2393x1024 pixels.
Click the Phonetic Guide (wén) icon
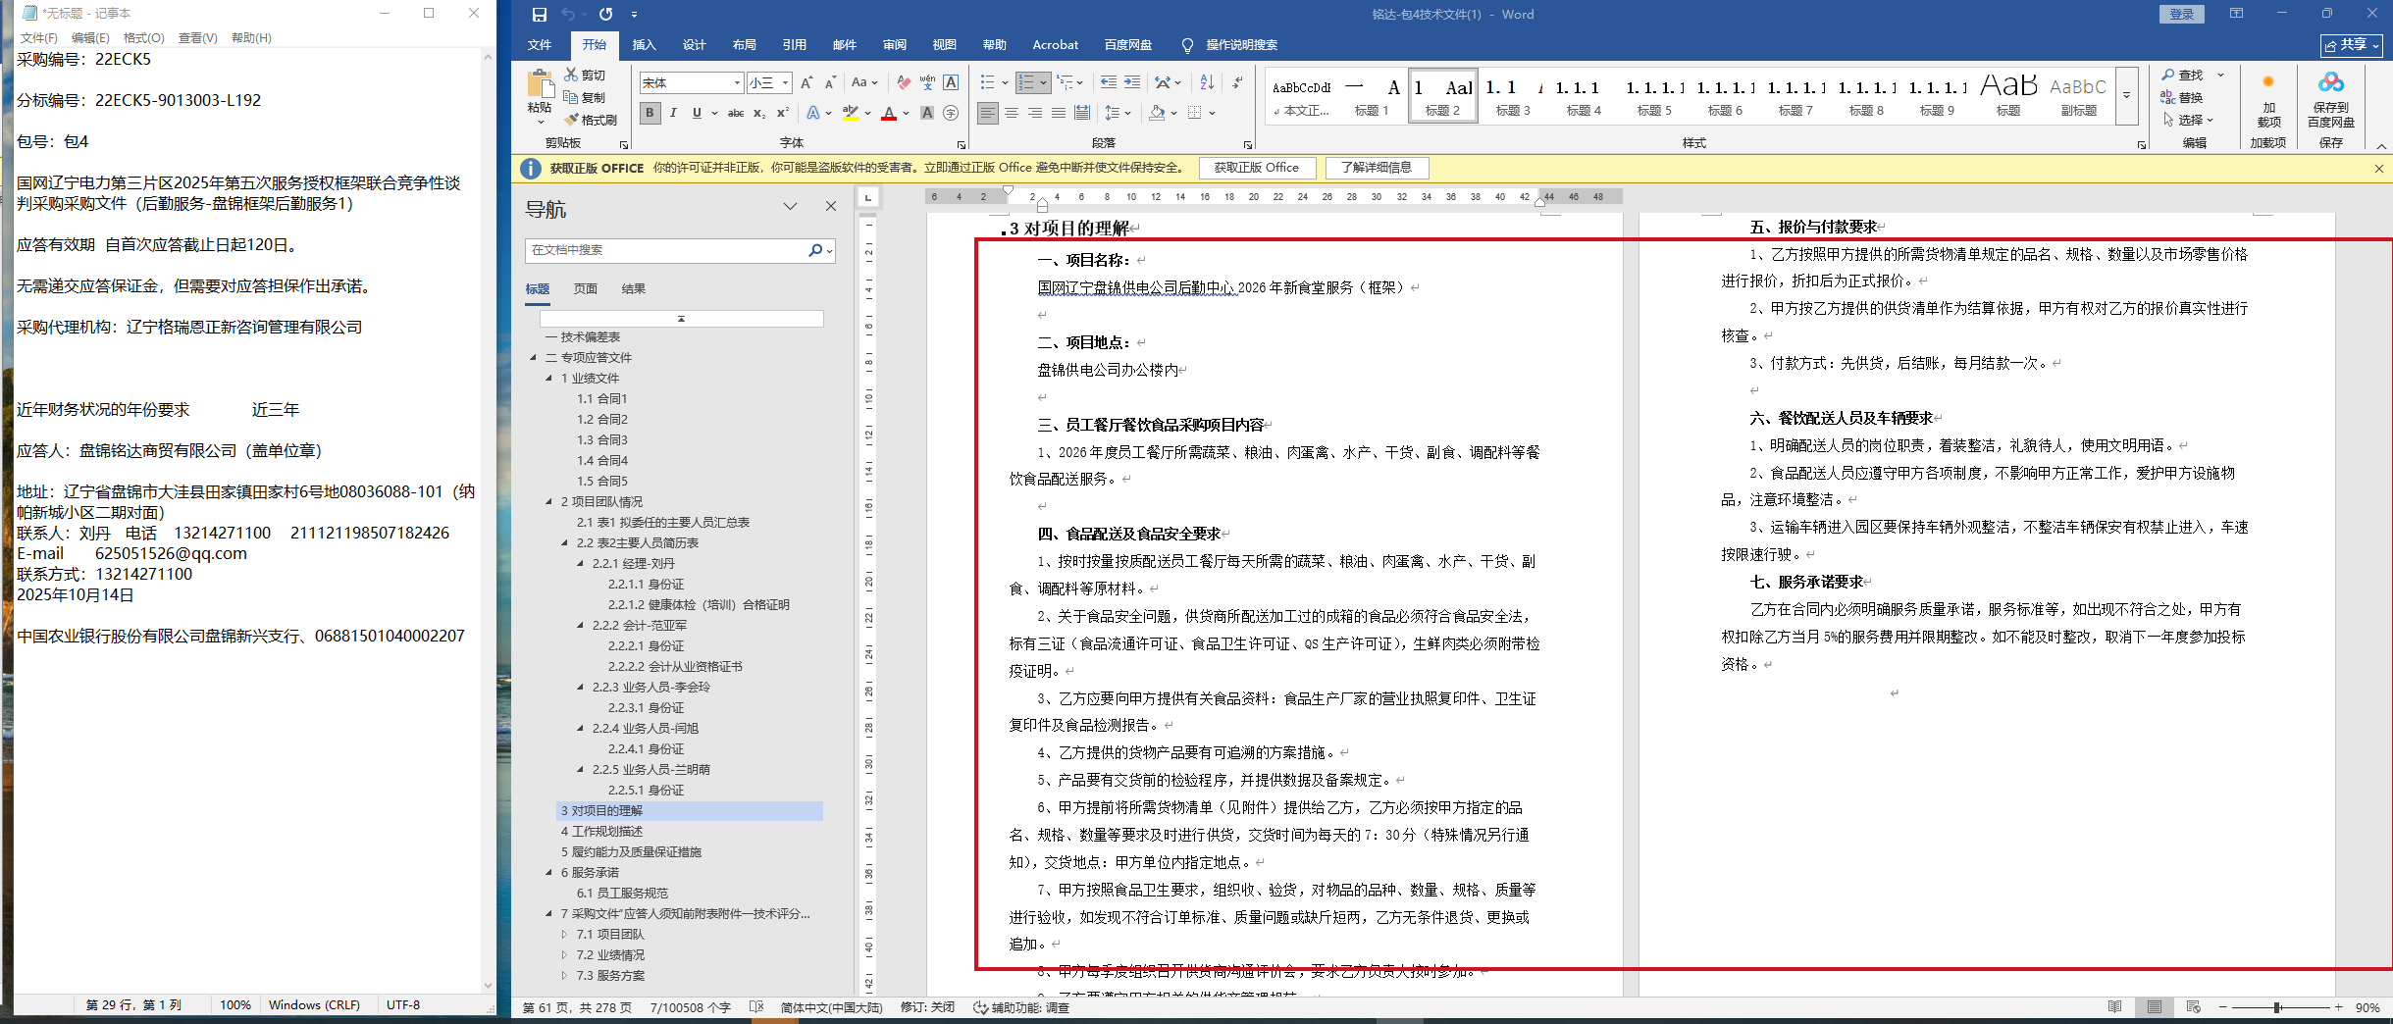[x=927, y=83]
